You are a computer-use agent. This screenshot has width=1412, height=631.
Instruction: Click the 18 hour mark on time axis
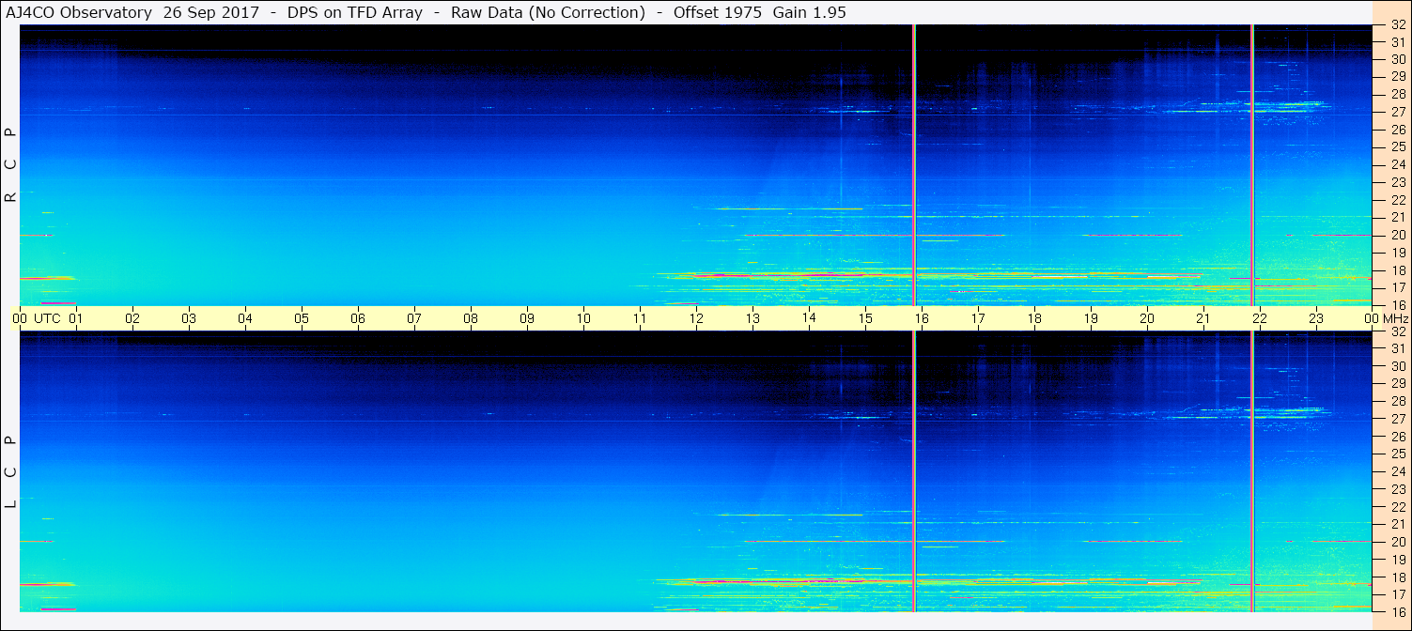tap(1034, 318)
